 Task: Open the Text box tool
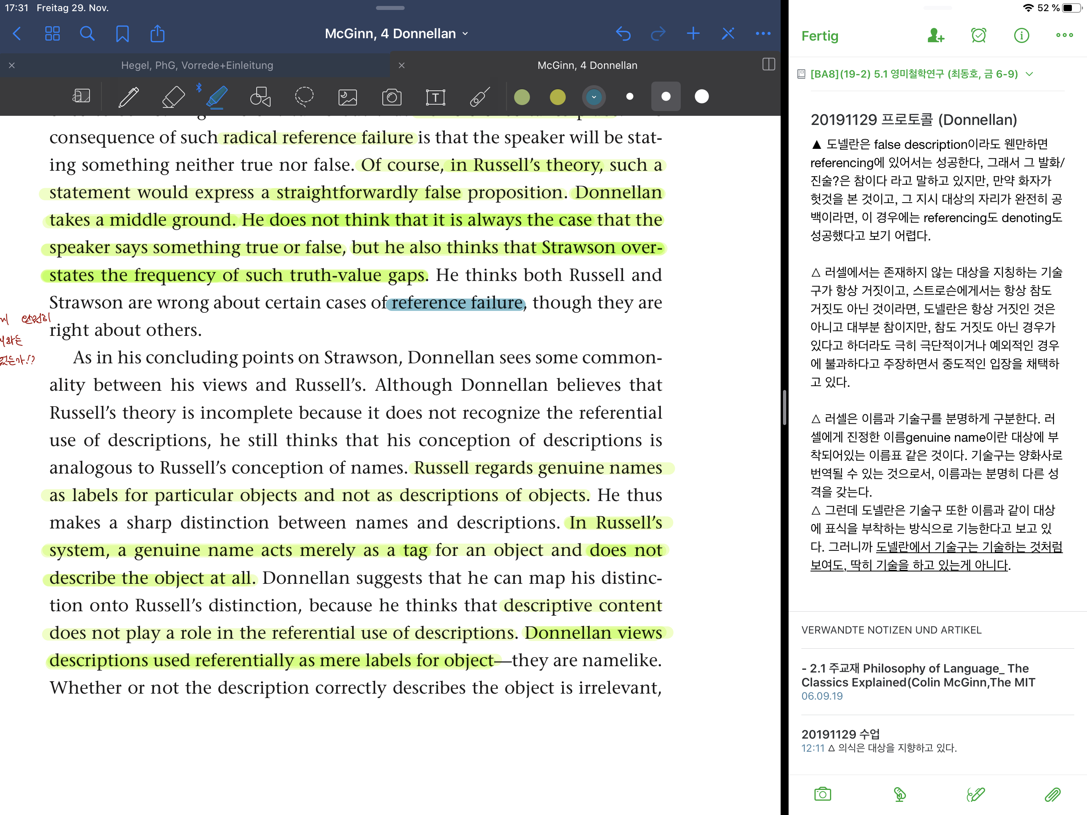435,97
